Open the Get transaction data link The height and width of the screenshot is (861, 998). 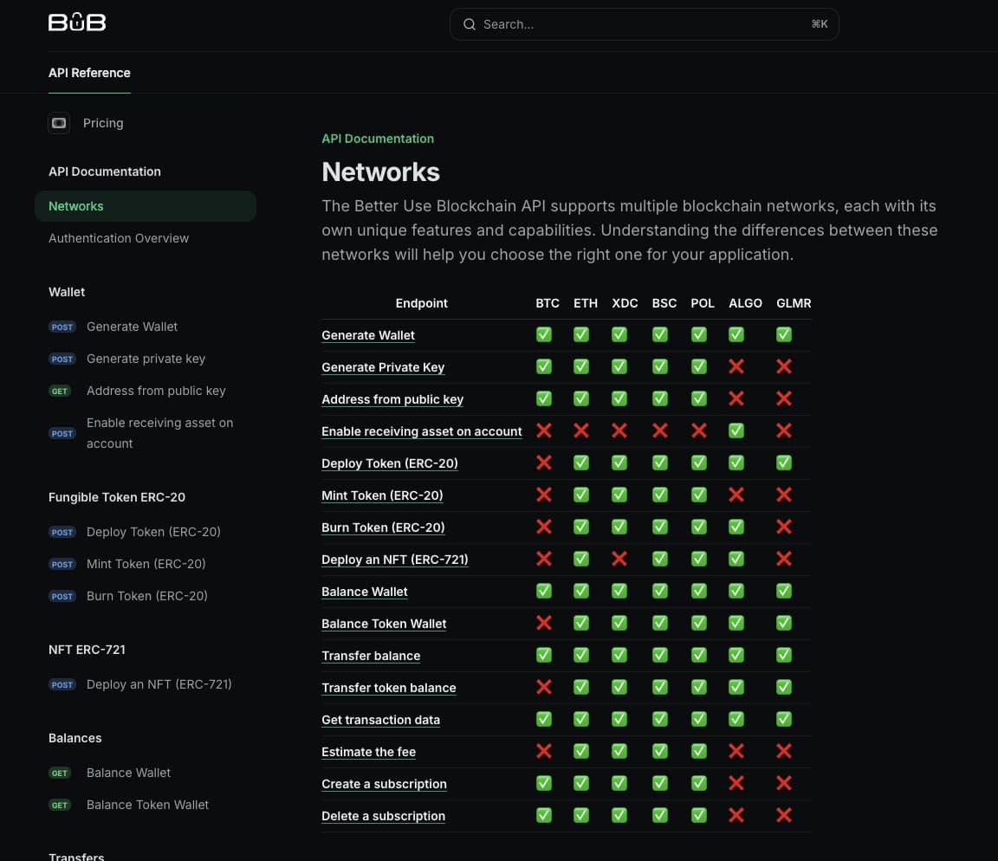(x=380, y=720)
